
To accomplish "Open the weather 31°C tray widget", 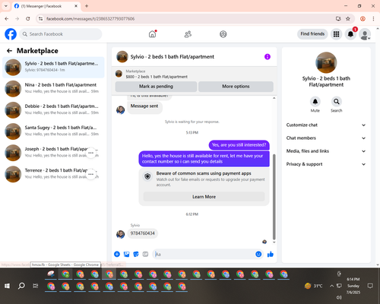I will (314, 286).
